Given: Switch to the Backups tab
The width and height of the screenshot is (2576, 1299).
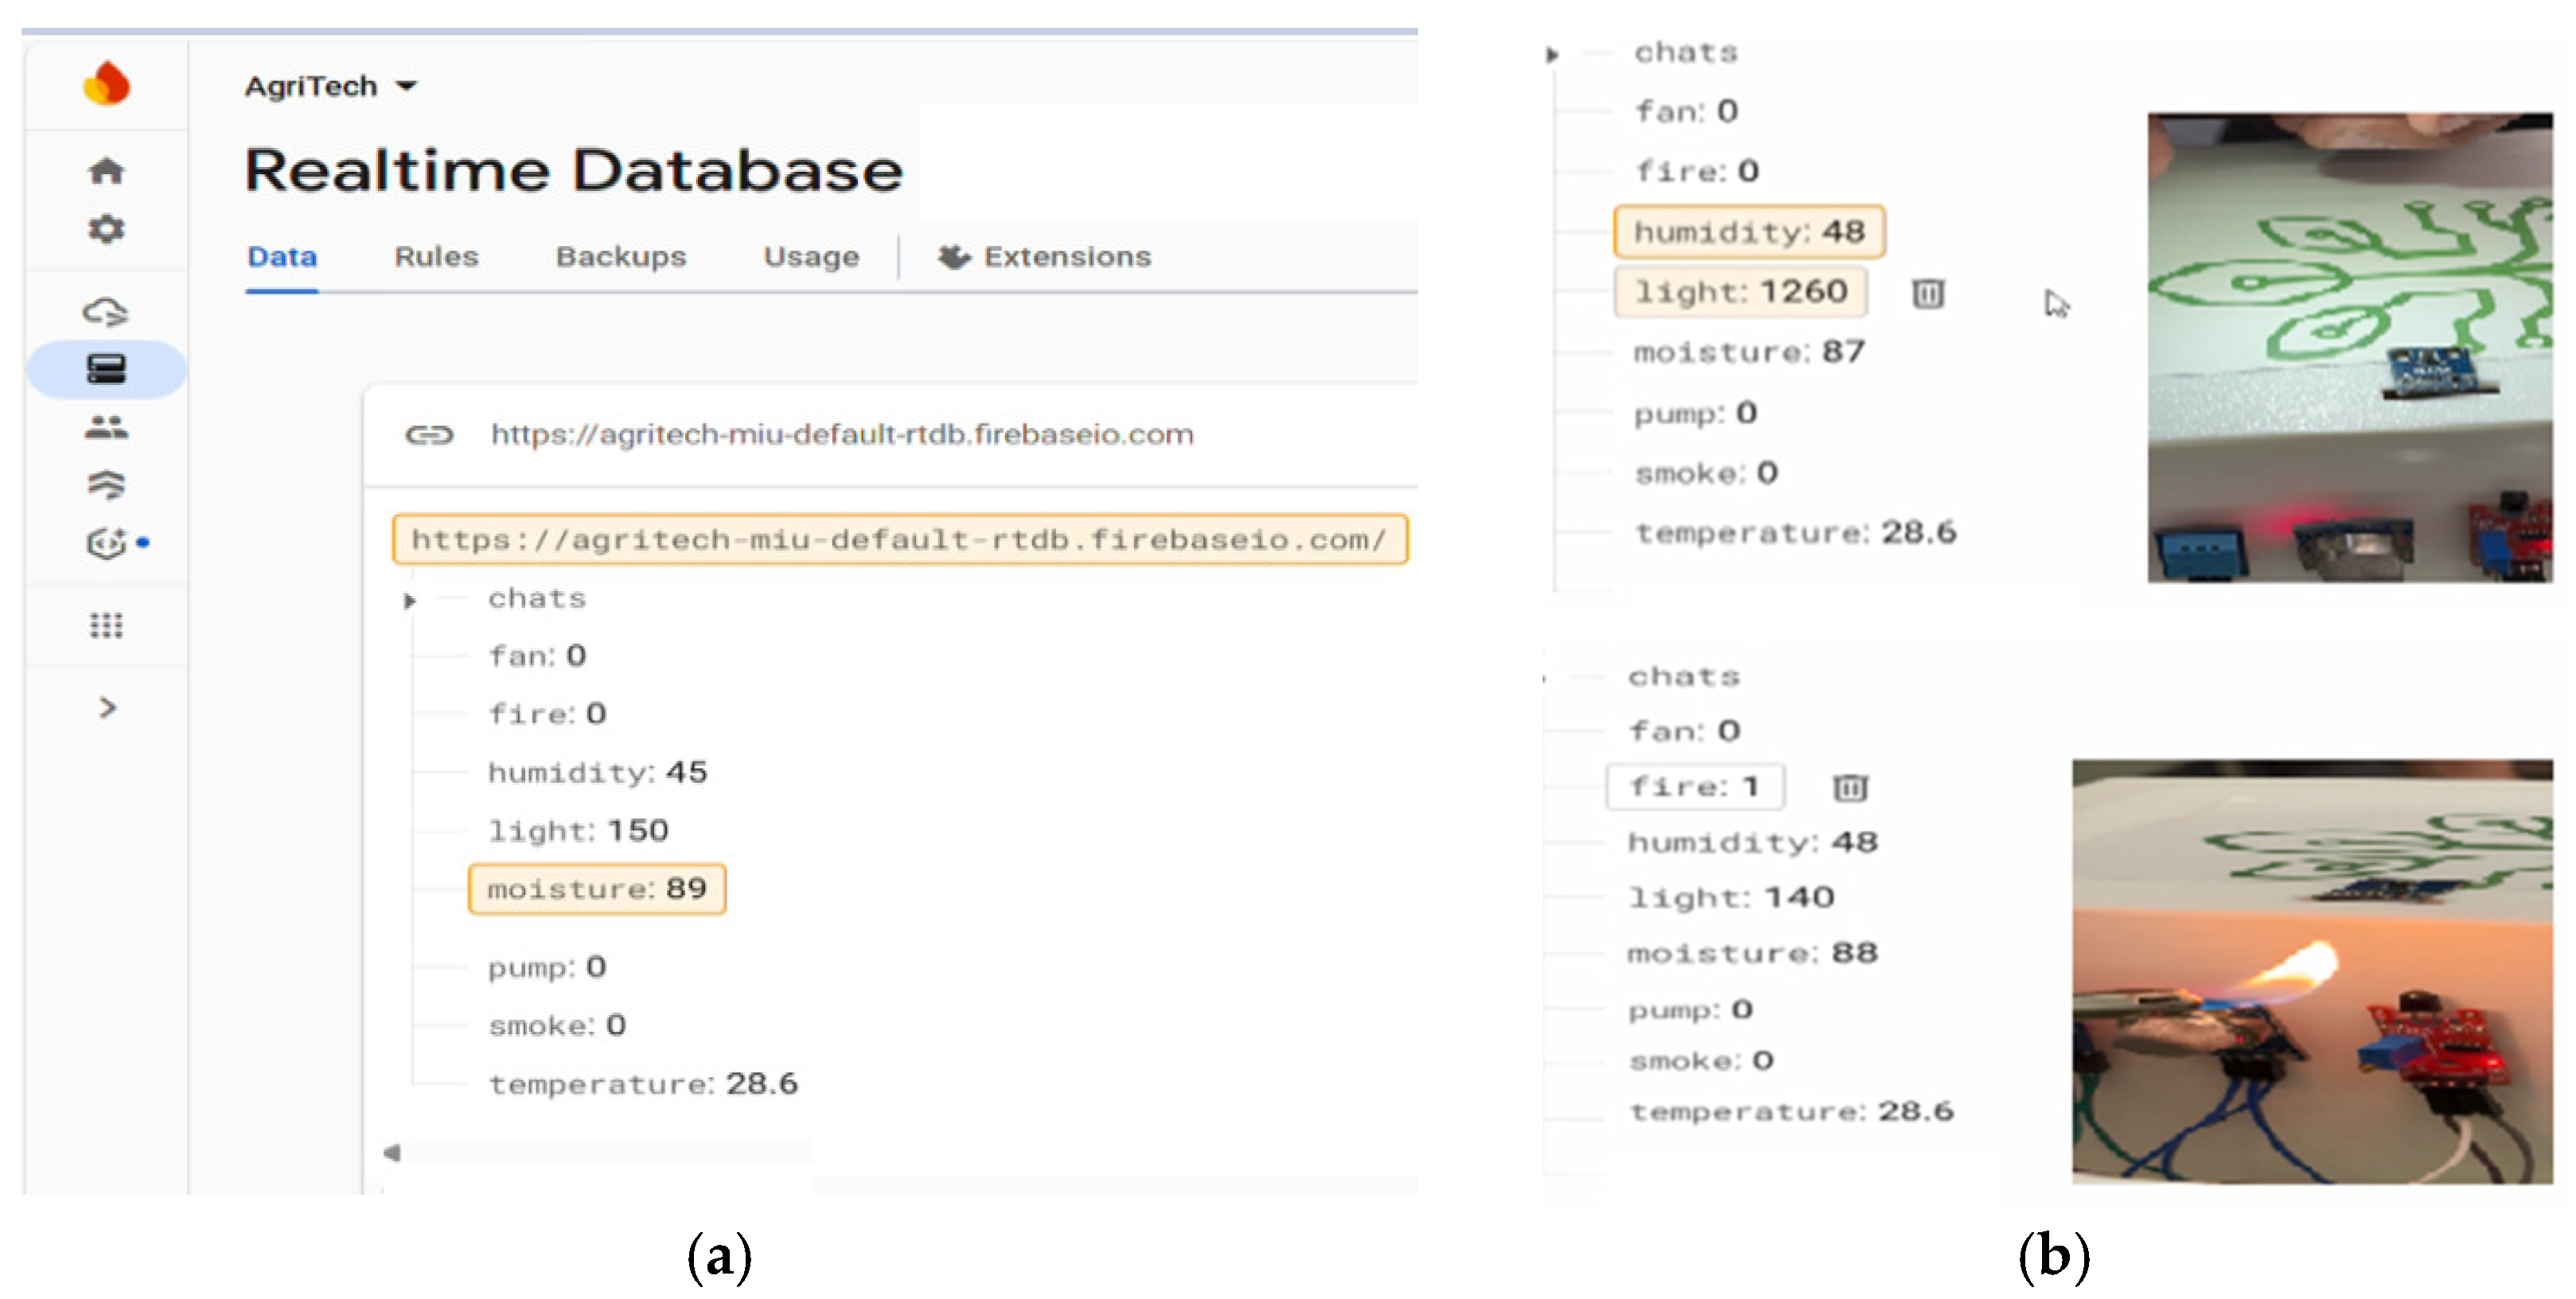Looking at the screenshot, I should [620, 258].
